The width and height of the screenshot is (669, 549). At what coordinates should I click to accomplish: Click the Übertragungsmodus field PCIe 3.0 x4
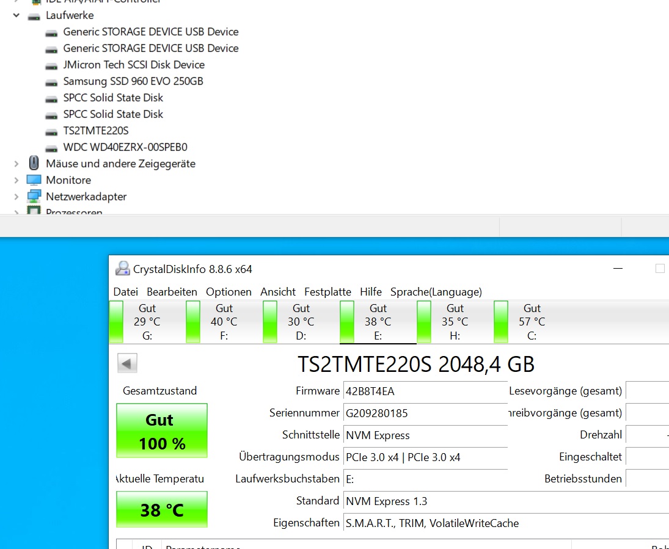click(x=425, y=457)
